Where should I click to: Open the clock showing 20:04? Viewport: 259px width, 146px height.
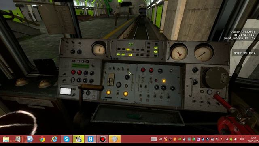click(x=253, y=139)
